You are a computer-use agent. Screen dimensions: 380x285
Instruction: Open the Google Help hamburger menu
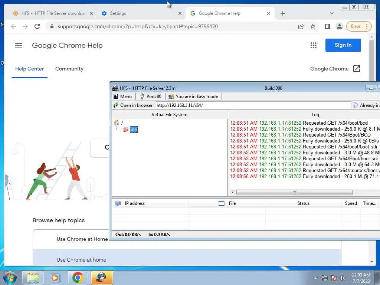pos(19,45)
